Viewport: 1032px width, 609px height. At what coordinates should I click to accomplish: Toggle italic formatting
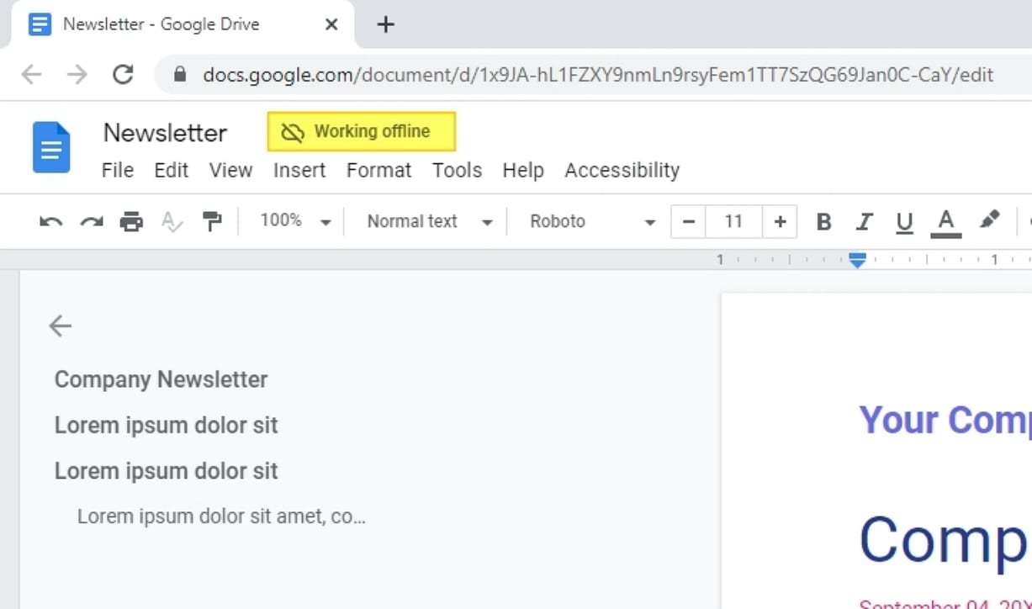[x=864, y=221]
